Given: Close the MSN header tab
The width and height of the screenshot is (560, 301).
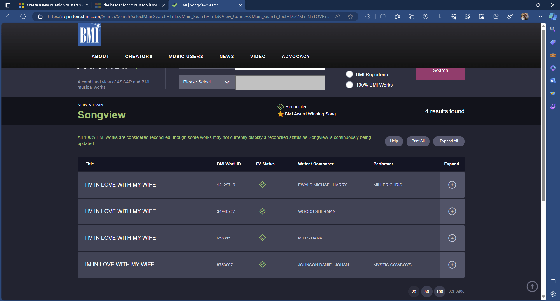Looking at the screenshot, I should [x=164, y=5].
